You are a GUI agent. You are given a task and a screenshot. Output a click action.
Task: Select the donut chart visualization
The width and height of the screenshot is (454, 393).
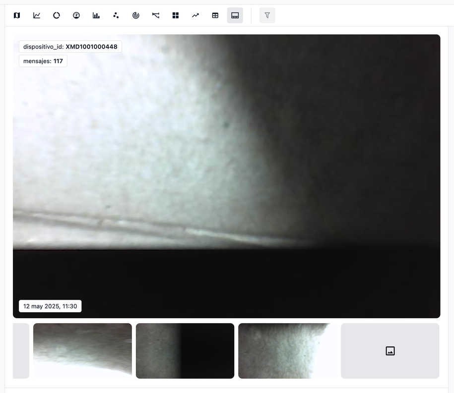point(57,15)
